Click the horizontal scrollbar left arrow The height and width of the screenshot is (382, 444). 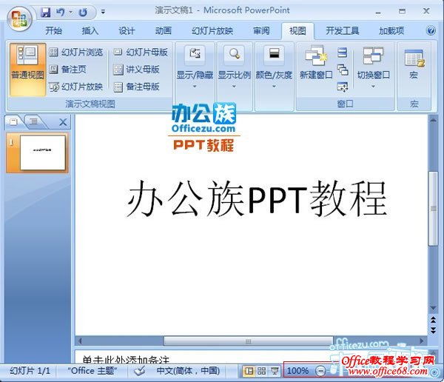[x=80, y=341]
